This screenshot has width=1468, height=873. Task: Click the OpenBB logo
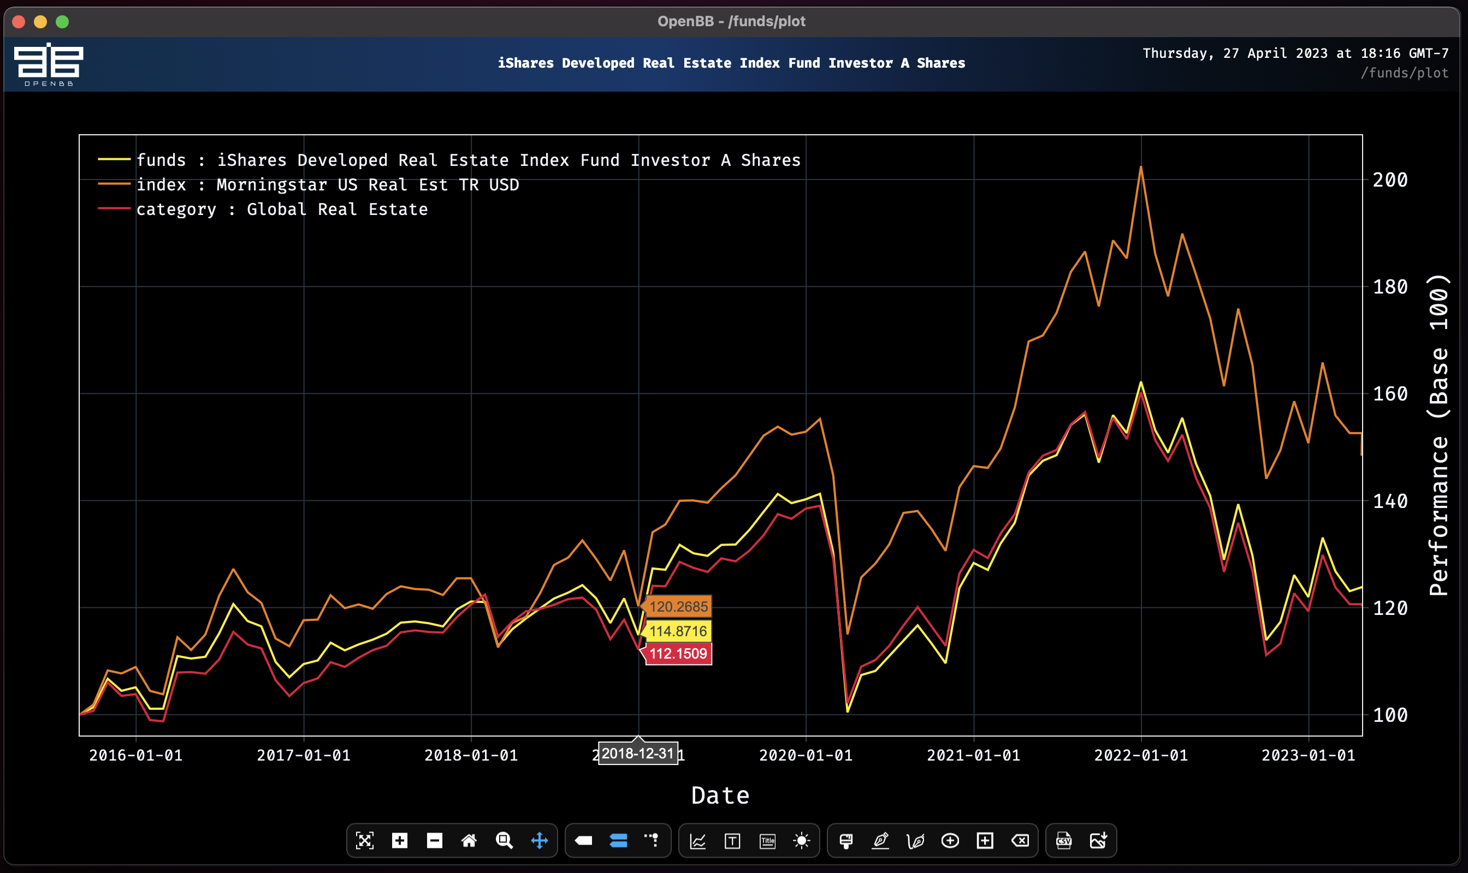click(x=48, y=64)
